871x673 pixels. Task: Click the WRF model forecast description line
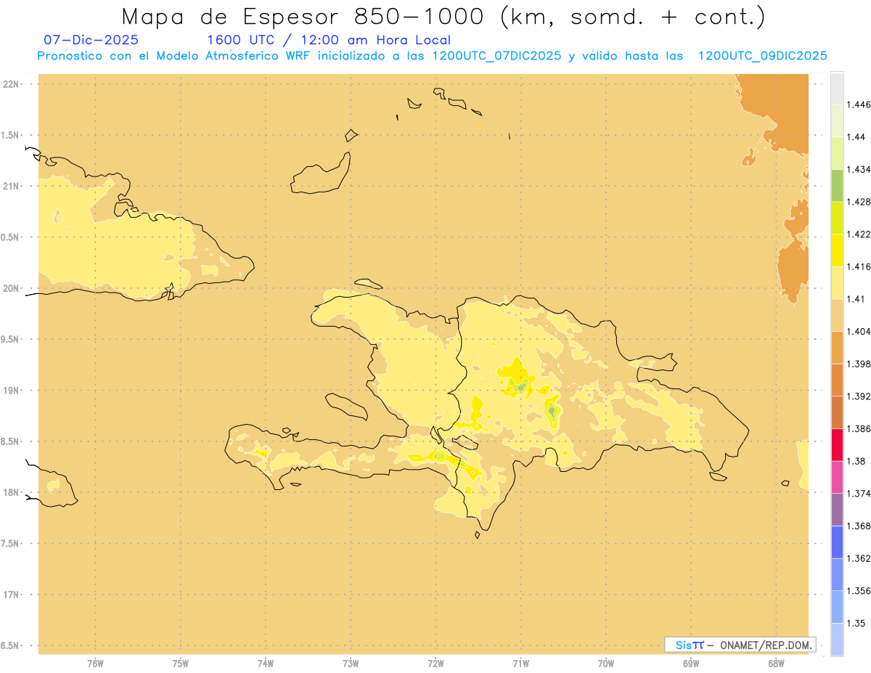coord(432,56)
